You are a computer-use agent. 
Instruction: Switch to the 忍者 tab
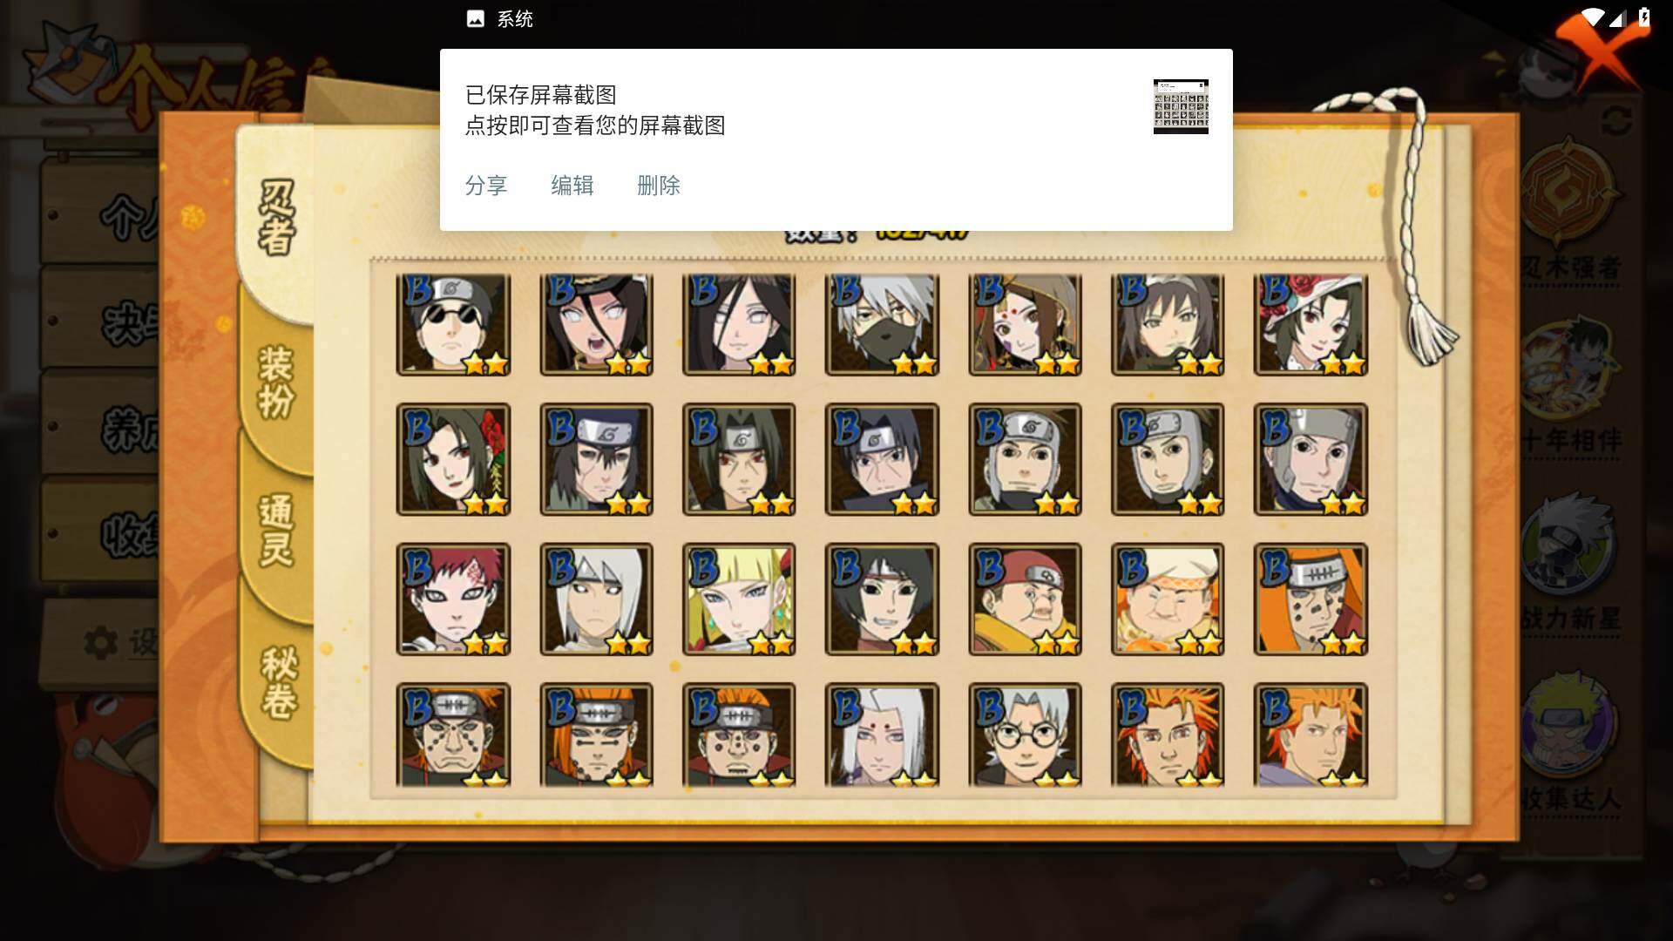coord(277,218)
